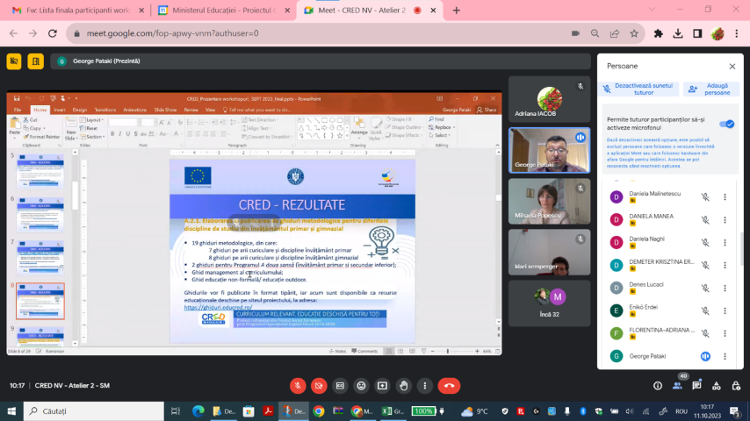Click the Dezactivează sunetul tuturor button

pyautogui.click(x=638, y=89)
